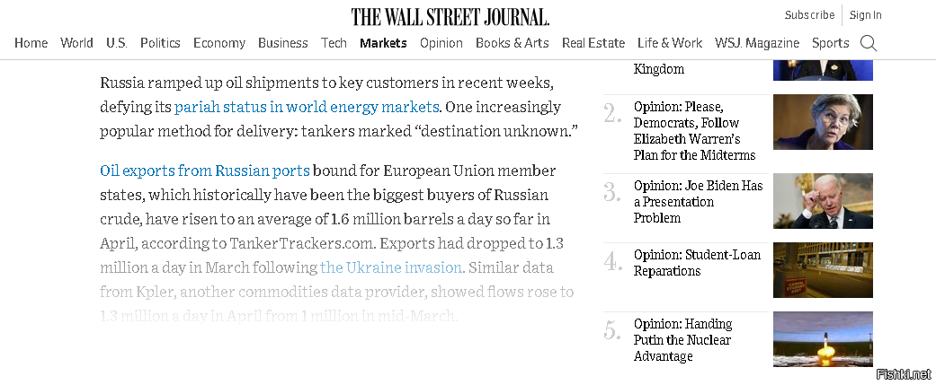The image size is (936, 385).
Task: Go to the Markets section
Action: click(383, 43)
